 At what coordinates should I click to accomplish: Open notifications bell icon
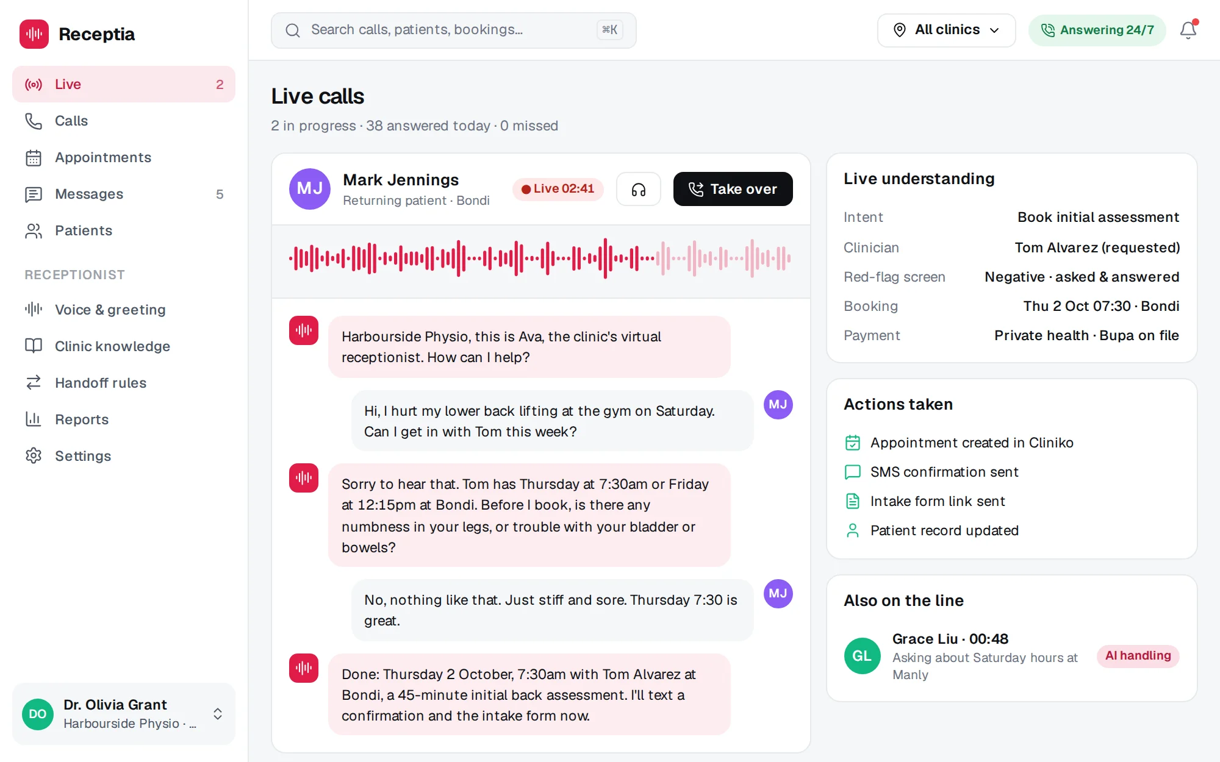(x=1188, y=30)
